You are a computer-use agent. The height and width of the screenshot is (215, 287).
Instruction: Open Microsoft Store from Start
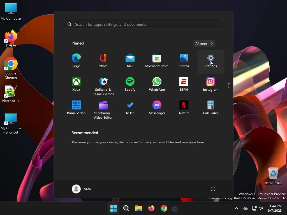(x=157, y=61)
